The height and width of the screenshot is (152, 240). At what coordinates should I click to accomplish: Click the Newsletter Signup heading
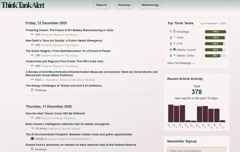182,141
